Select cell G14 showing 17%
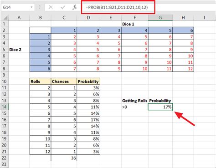The width and height of the screenshot is (216, 168). (x=160, y=107)
